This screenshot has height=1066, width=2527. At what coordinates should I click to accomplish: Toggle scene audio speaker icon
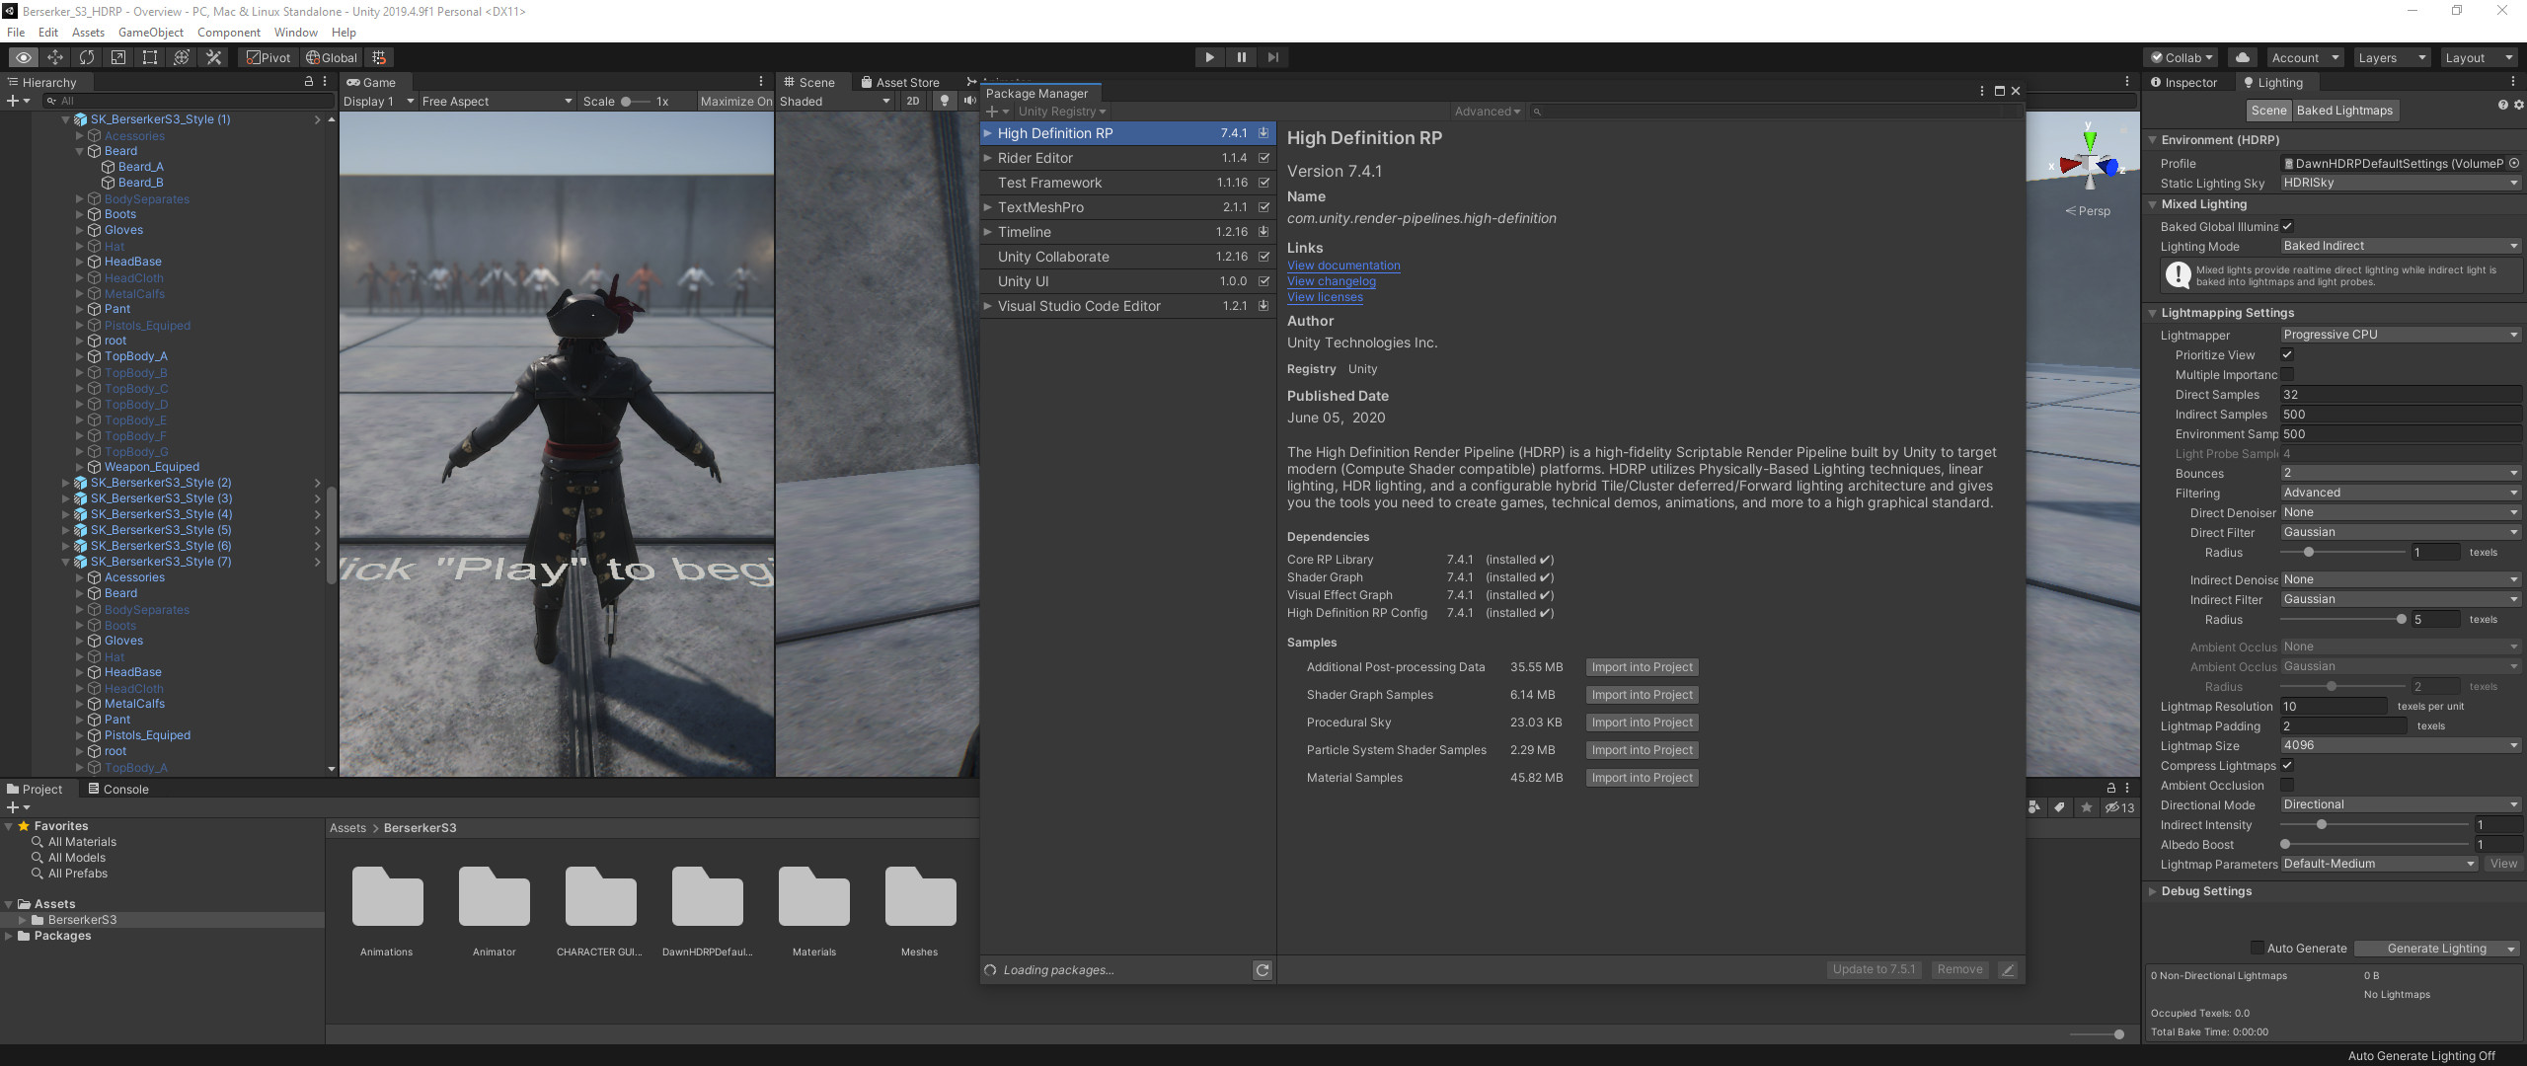(x=969, y=101)
